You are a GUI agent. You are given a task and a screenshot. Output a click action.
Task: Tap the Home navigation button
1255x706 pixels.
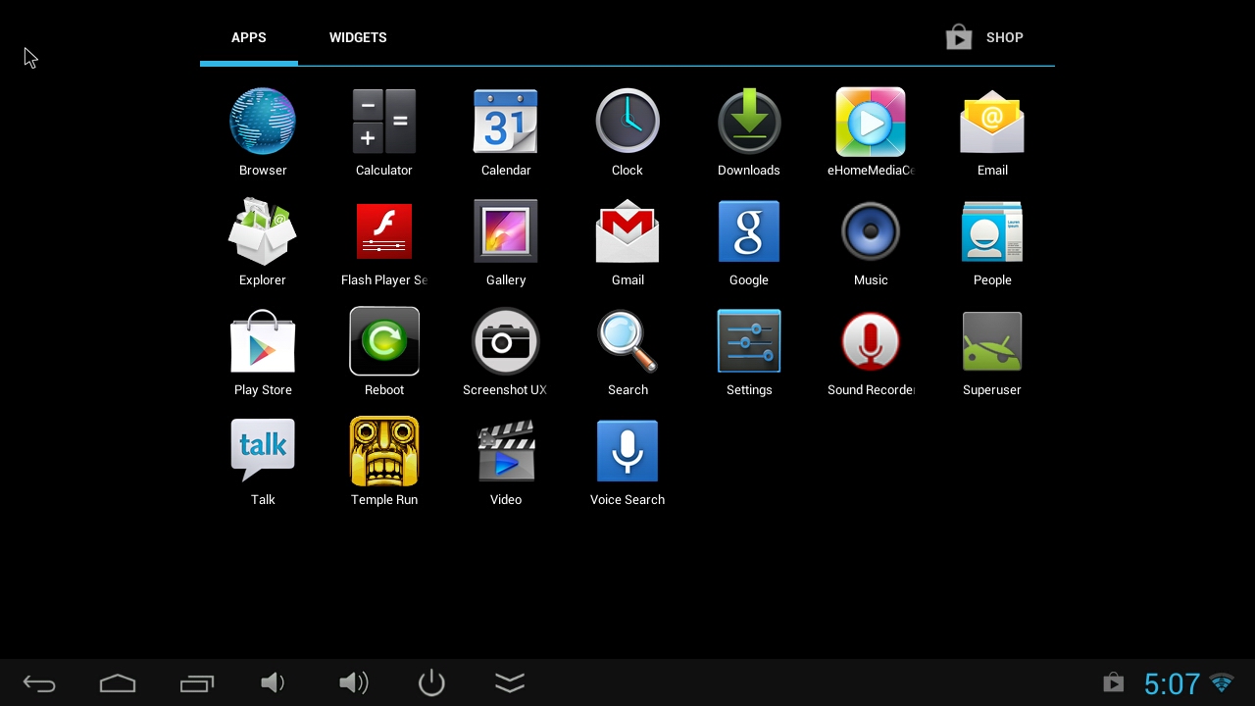click(118, 683)
